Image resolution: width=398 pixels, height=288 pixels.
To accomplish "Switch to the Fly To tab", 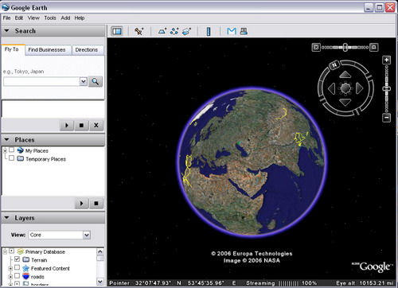I will point(12,49).
